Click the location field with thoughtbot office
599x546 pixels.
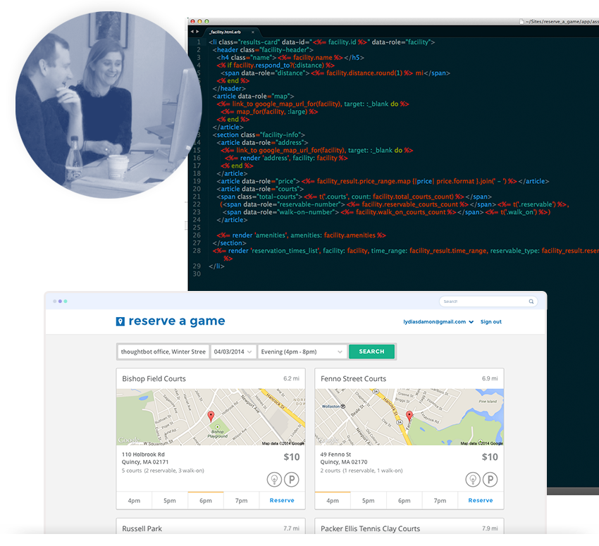(163, 352)
